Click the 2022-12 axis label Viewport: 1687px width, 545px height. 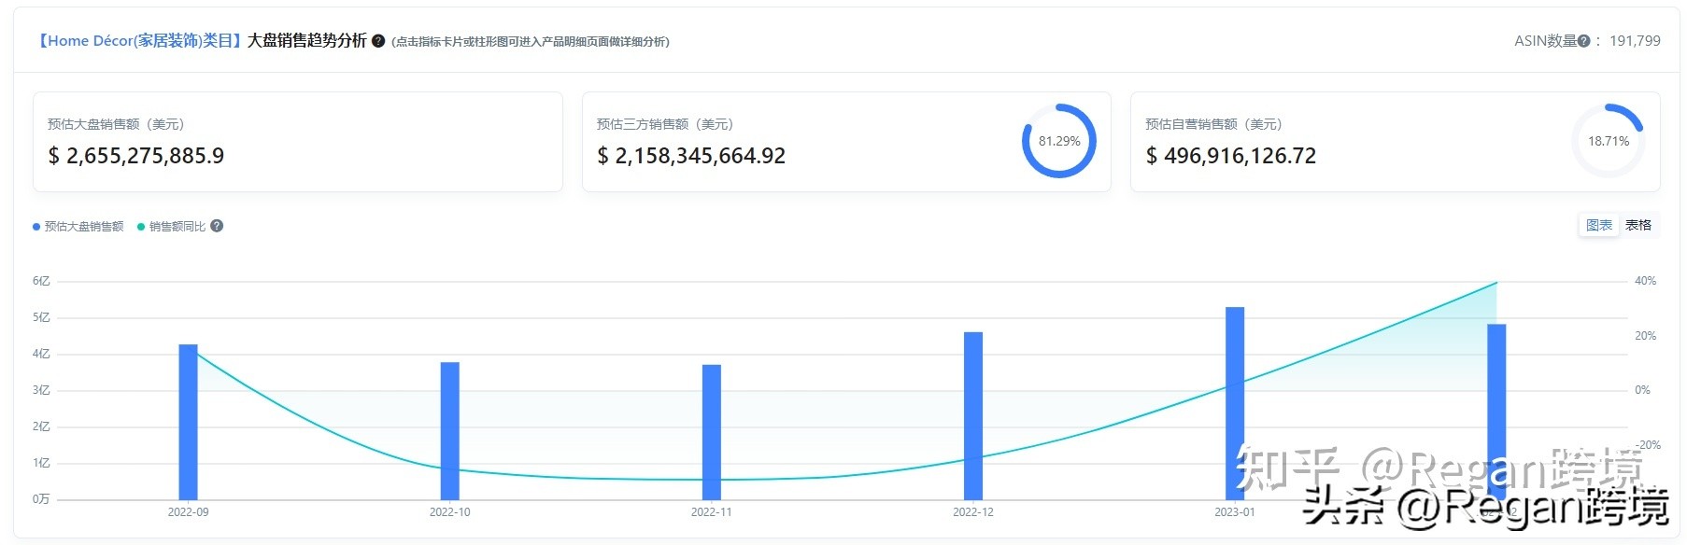973,512
